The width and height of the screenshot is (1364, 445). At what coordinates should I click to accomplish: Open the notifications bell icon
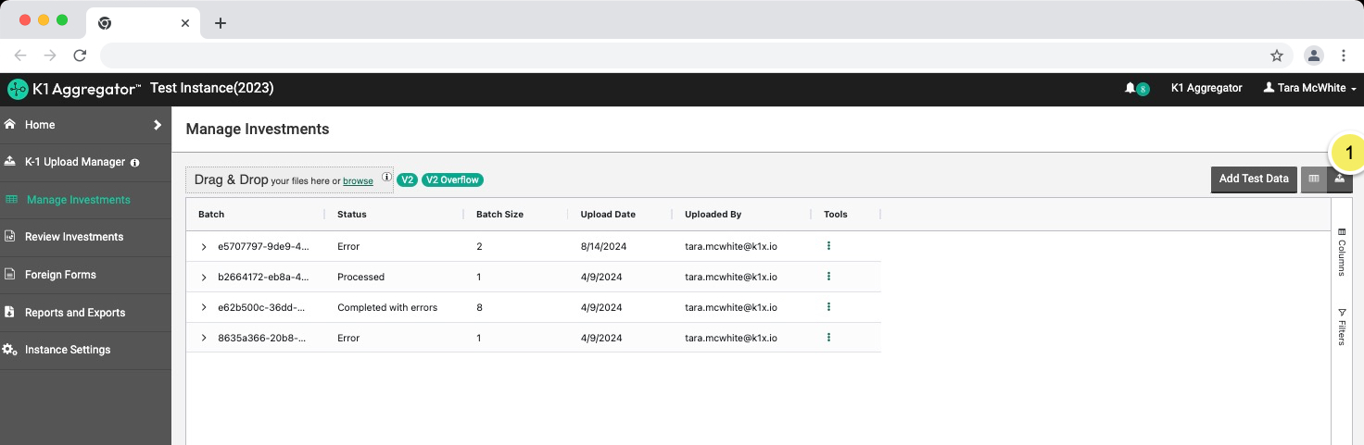(x=1130, y=88)
